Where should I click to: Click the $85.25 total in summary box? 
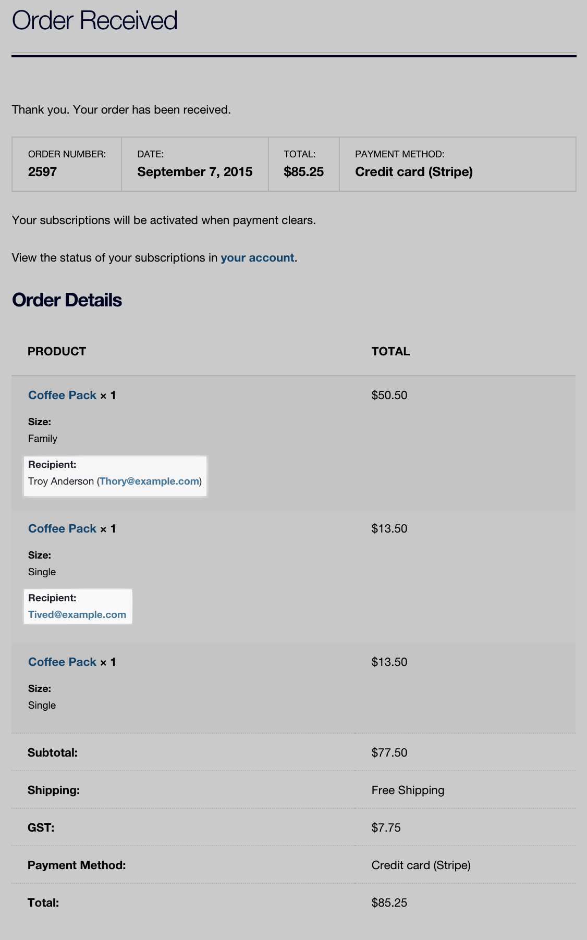(303, 172)
